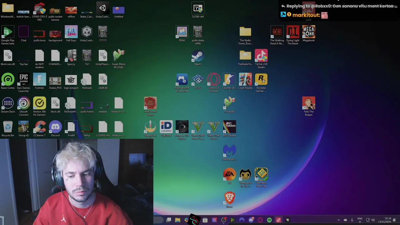Open File Explorer in taskbar

pos(177,220)
